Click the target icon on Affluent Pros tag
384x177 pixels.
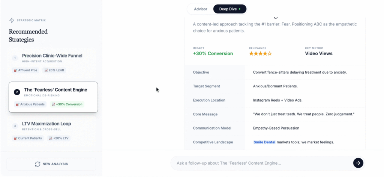(x=16, y=70)
